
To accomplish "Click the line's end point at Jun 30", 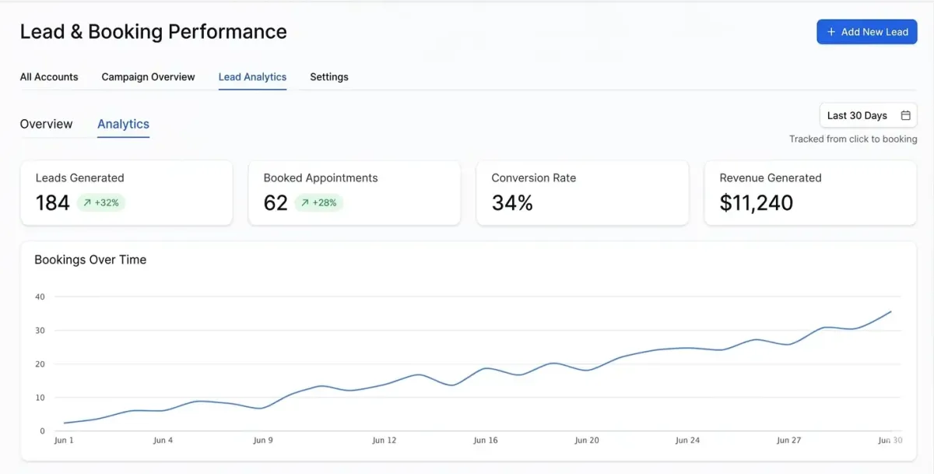I will click(891, 311).
